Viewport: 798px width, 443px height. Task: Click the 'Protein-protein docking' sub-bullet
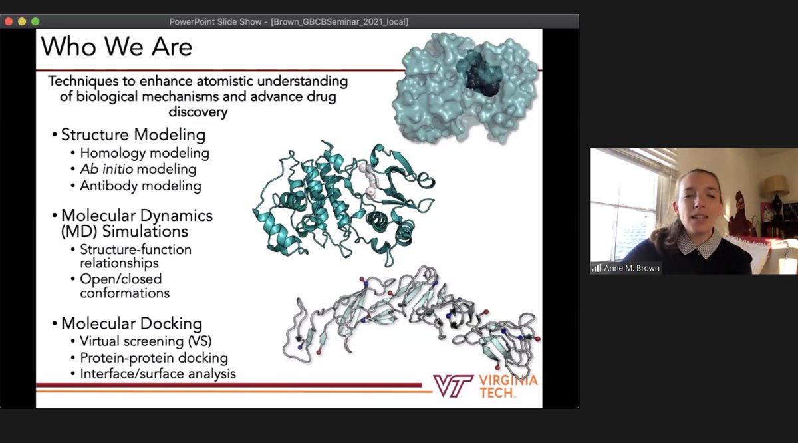pos(154,358)
